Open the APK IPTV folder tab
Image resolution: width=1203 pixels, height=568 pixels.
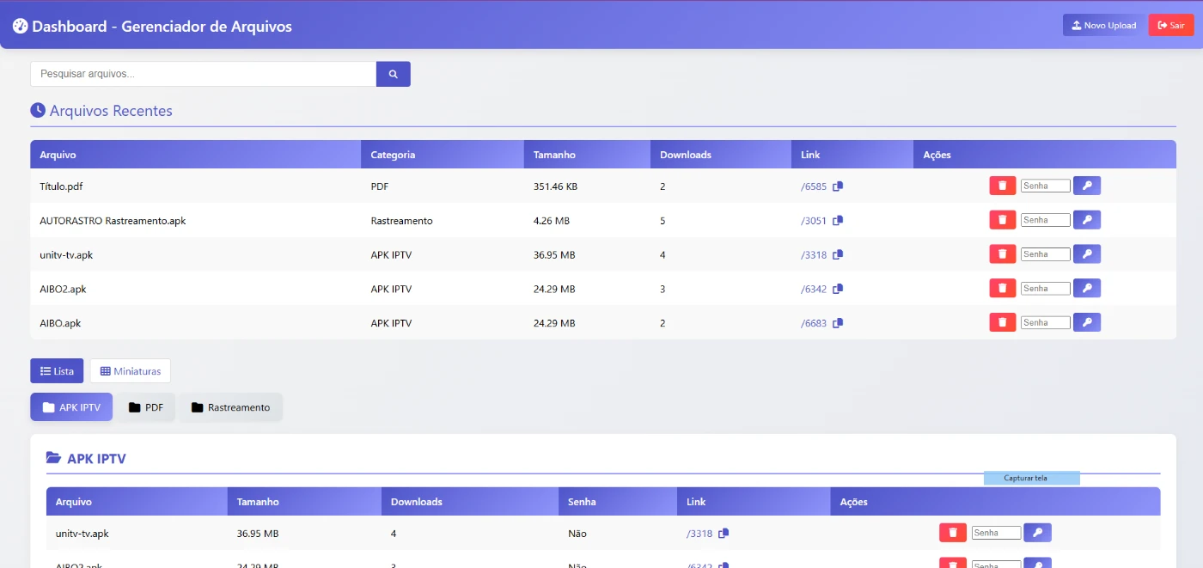(71, 407)
